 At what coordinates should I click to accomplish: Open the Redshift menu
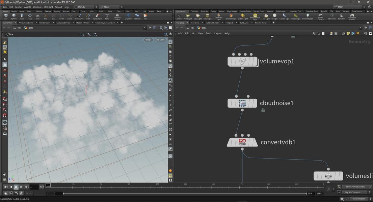(49, 7)
